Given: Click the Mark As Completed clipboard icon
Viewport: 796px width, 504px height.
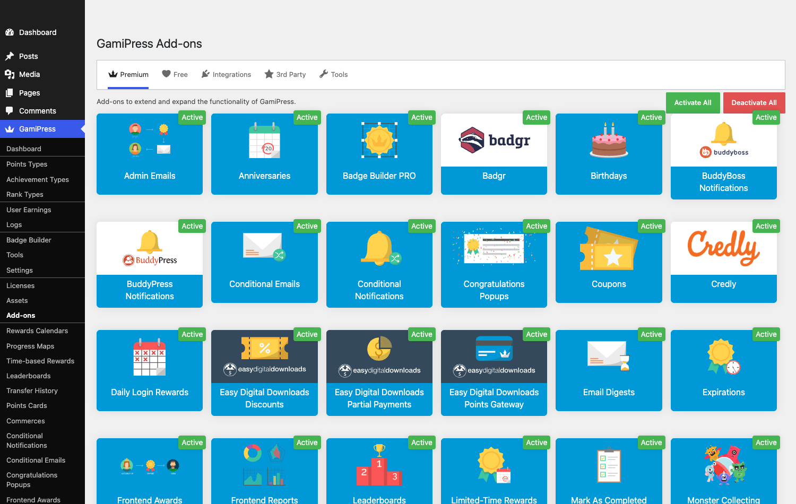Looking at the screenshot, I should pos(609,465).
